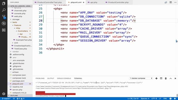
Task: Open the DEBUG CONSOLE panel tab
Action: click(x=64, y=78)
